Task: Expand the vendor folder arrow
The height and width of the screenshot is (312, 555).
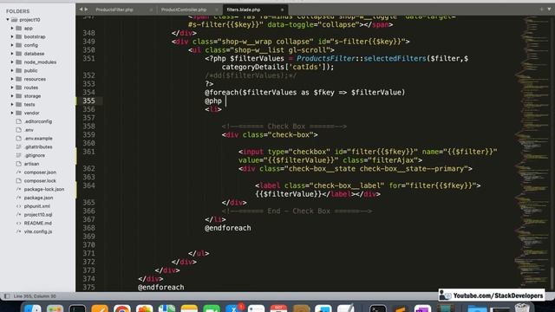Action: (12, 114)
